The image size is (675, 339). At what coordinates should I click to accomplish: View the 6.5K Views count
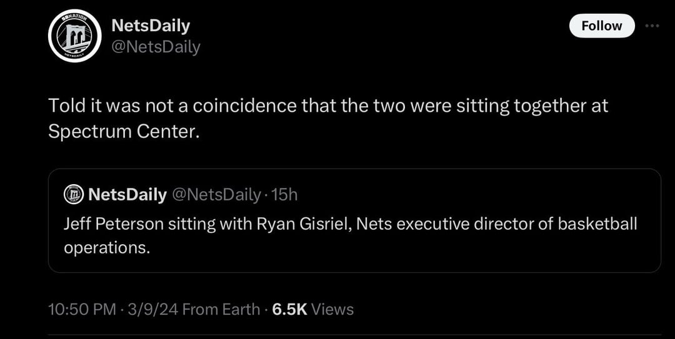pyautogui.click(x=314, y=309)
